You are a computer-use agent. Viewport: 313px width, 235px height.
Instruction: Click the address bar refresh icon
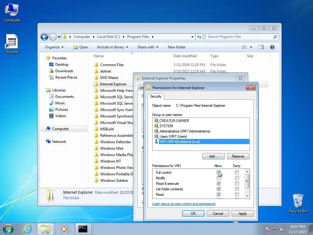199,37
